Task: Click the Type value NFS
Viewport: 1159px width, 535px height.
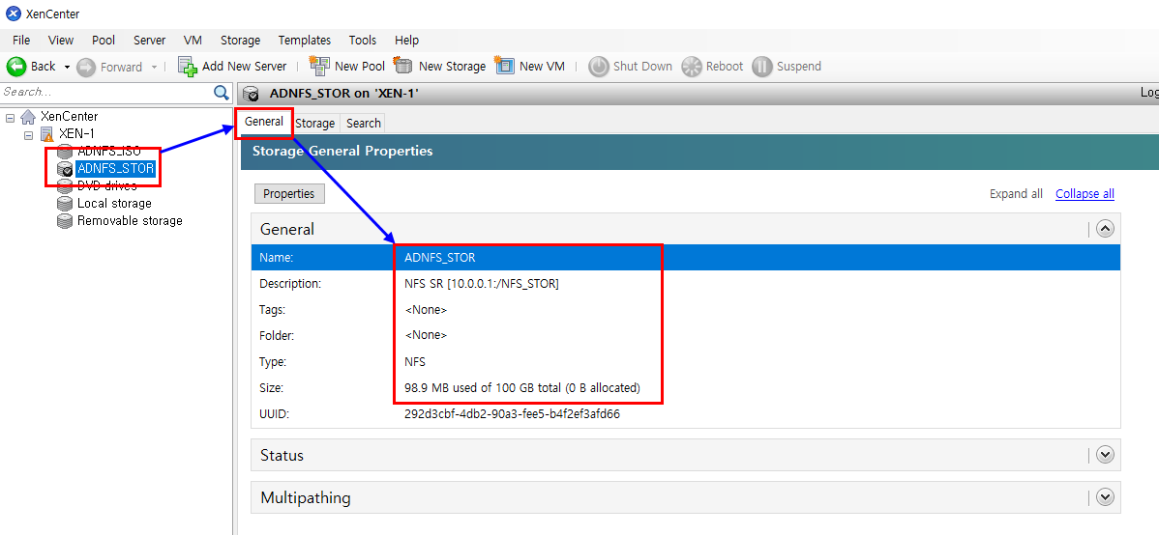Action: [415, 361]
